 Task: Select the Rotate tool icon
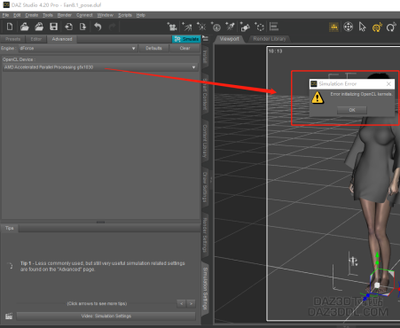coord(391,27)
